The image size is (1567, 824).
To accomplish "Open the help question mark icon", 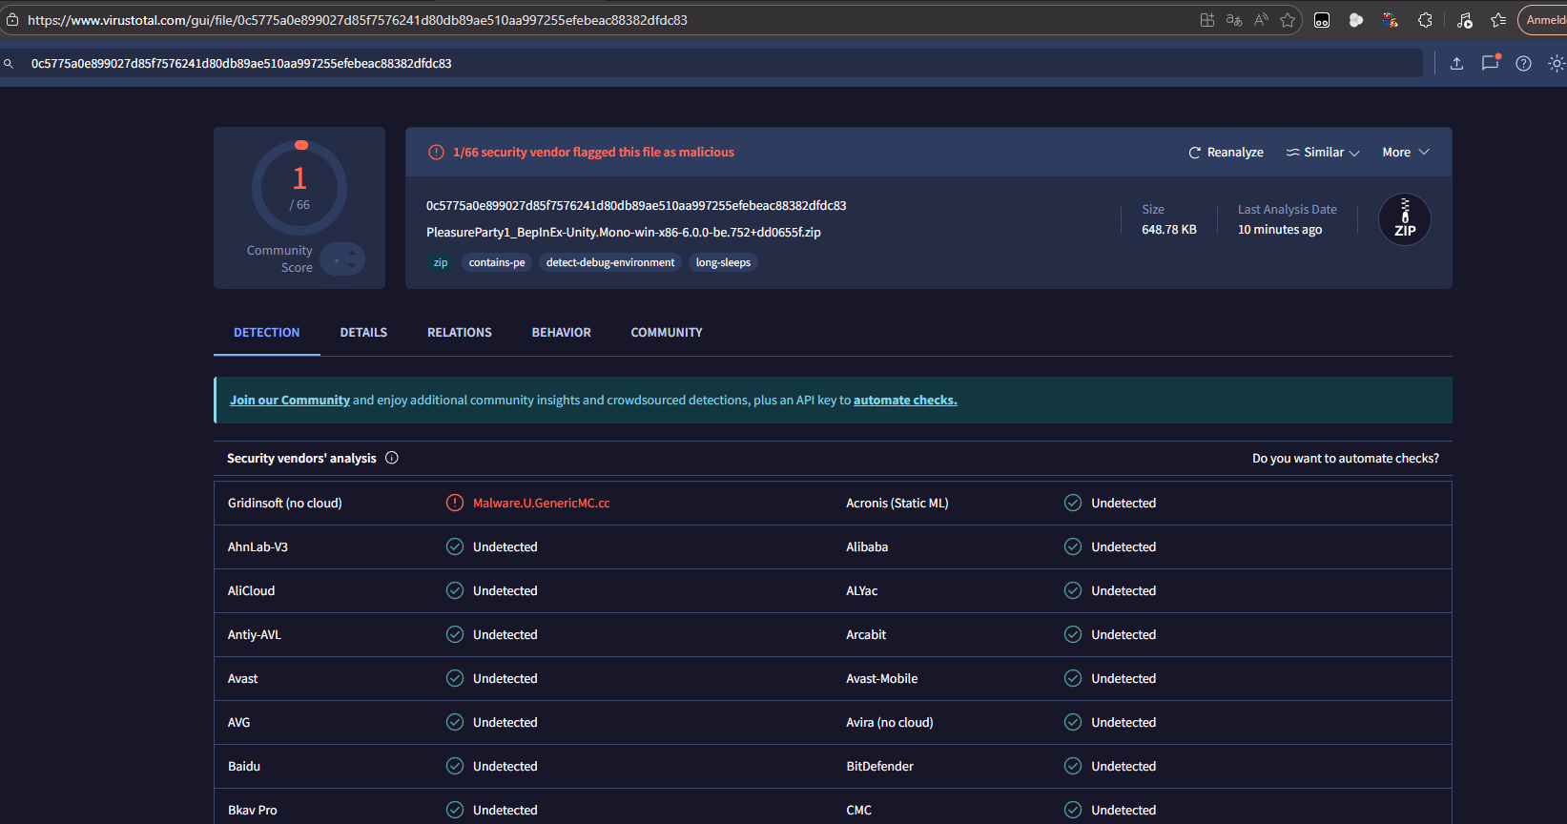I will pyautogui.click(x=1523, y=64).
